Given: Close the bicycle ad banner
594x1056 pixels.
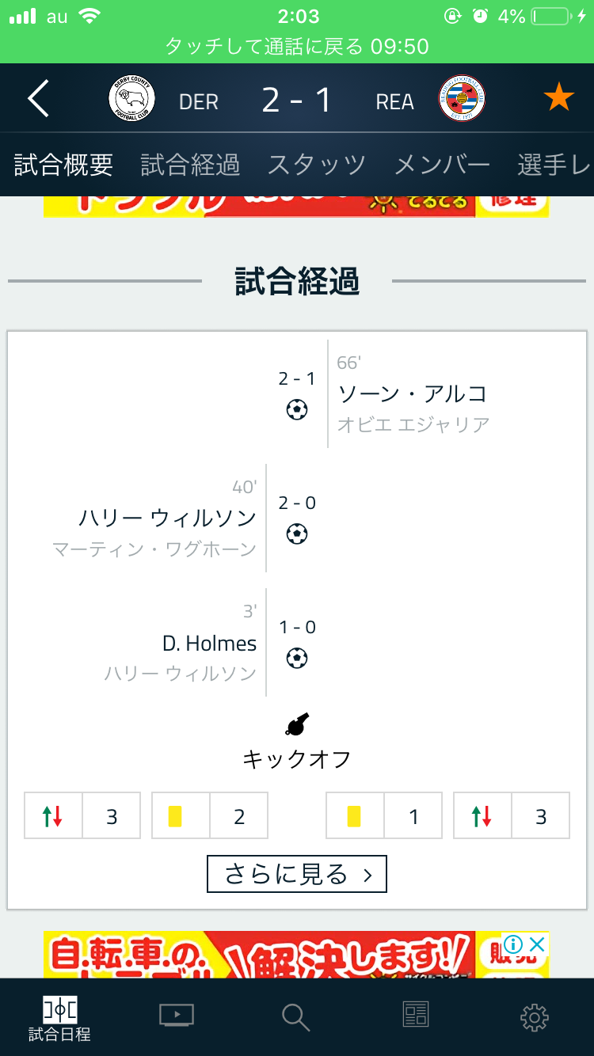Looking at the screenshot, I should [x=537, y=944].
